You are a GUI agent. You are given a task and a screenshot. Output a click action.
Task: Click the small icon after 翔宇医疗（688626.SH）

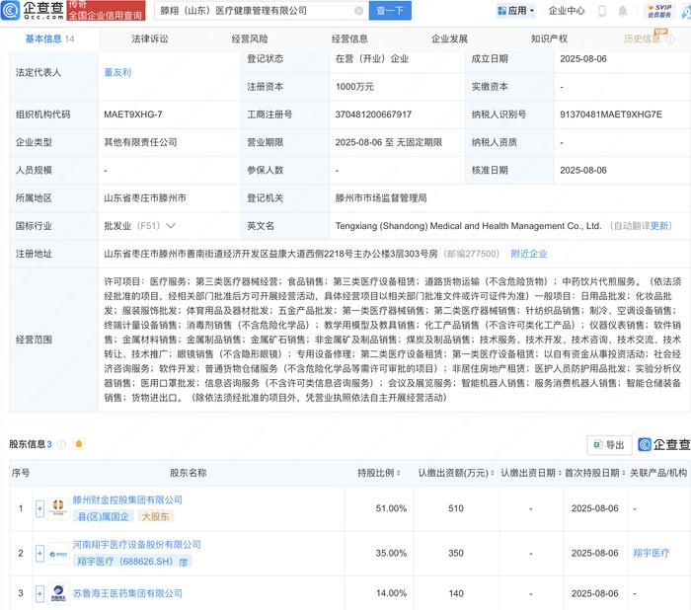(184, 562)
